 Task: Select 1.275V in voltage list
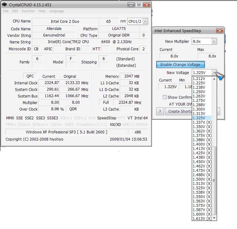[x=202, y=101]
